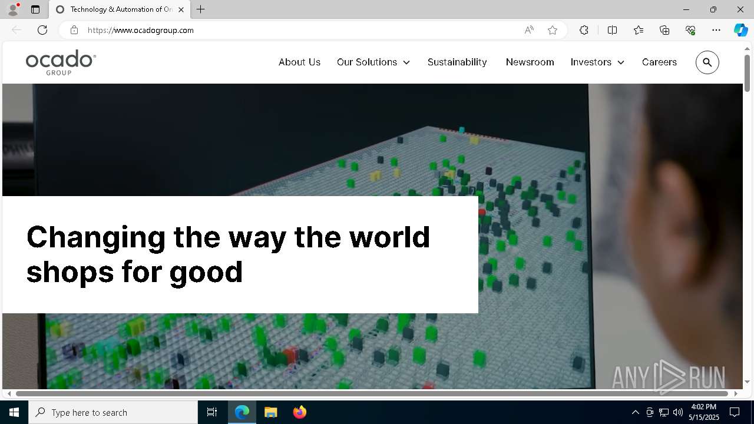Open File Explorer from the taskbar

tap(270, 412)
